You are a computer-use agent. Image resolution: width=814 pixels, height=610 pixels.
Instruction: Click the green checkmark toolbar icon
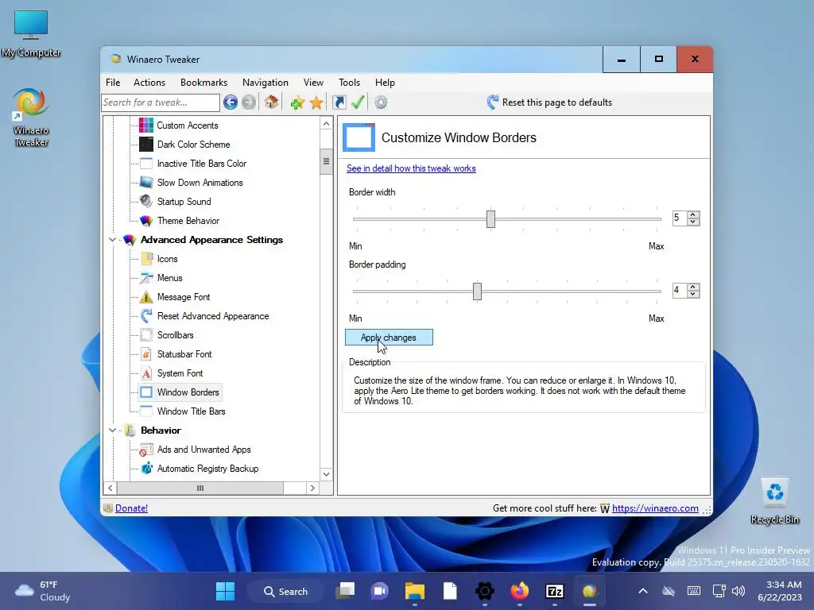pos(358,102)
